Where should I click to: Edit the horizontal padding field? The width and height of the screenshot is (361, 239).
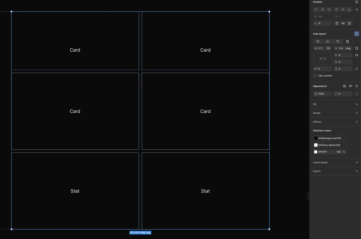[322, 69]
